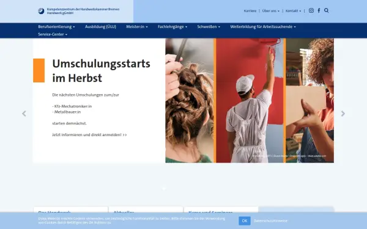Screen dimensions: 367x229
Task: Expand the Über uns dropdown
Action: (271, 11)
